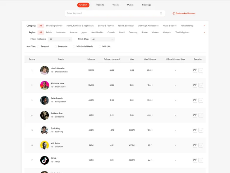Click the search magnifier icon
Image resolution: width=230 pixels, height=173 pixels.
point(161,13)
